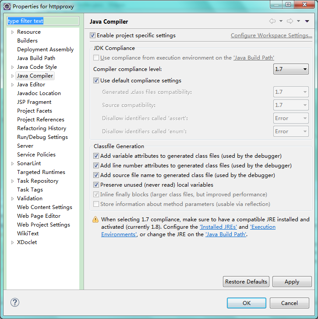
Task: Click Configure Workspace Settings link
Action: pyautogui.click(x=272, y=35)
